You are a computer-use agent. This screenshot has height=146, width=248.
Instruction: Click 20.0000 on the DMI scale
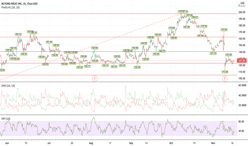(x=242, y=105)
